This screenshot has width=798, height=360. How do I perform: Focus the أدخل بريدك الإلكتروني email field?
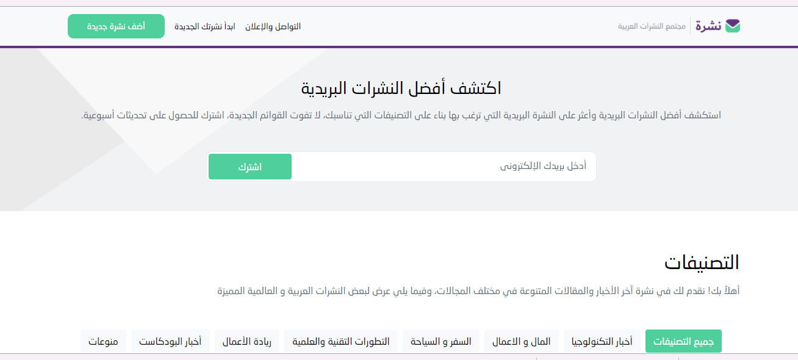[x=439, y=167]
